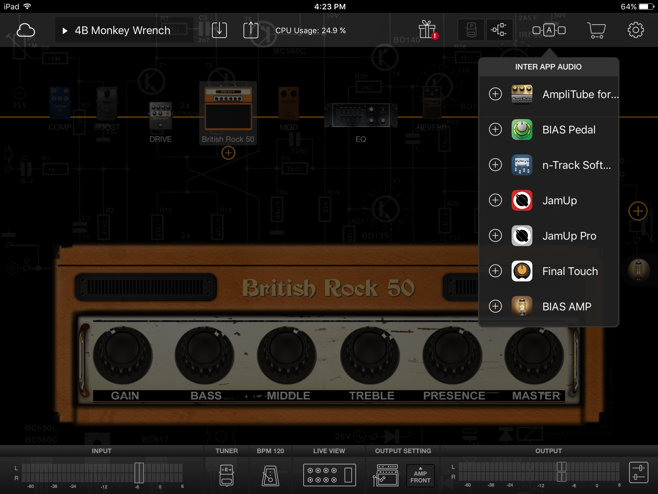Tap the battery indicator
The image size is (658, 494).
click(646, 6)
